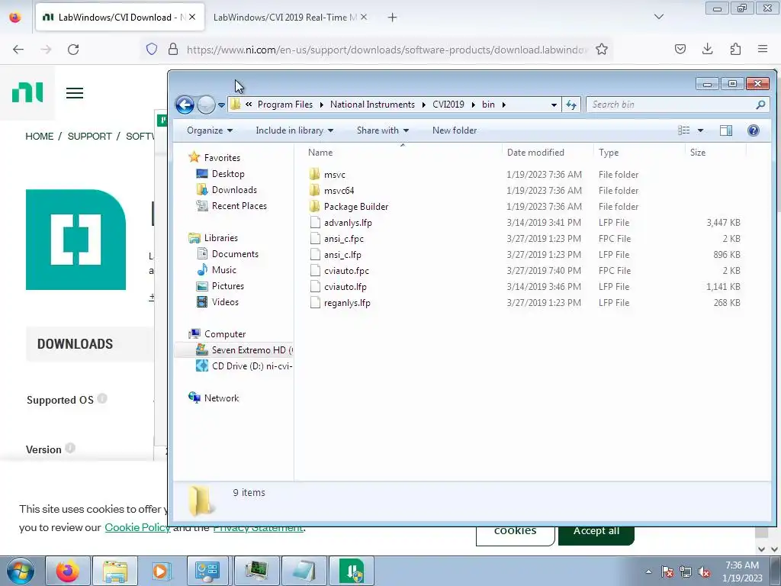Screen dimensions: 781x586
Task: Select the msvc64 folder
Action: [x=339, y=191]
